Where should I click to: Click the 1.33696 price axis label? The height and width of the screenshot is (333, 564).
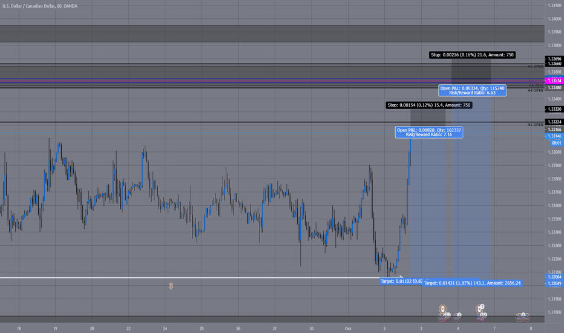[554, 59]
